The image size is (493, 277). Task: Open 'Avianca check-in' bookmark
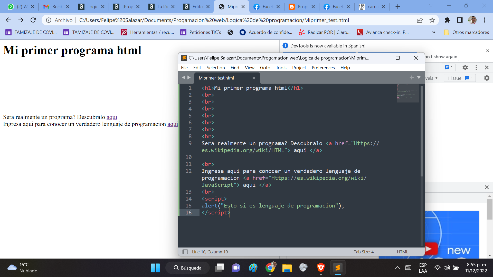pos(383,32)
